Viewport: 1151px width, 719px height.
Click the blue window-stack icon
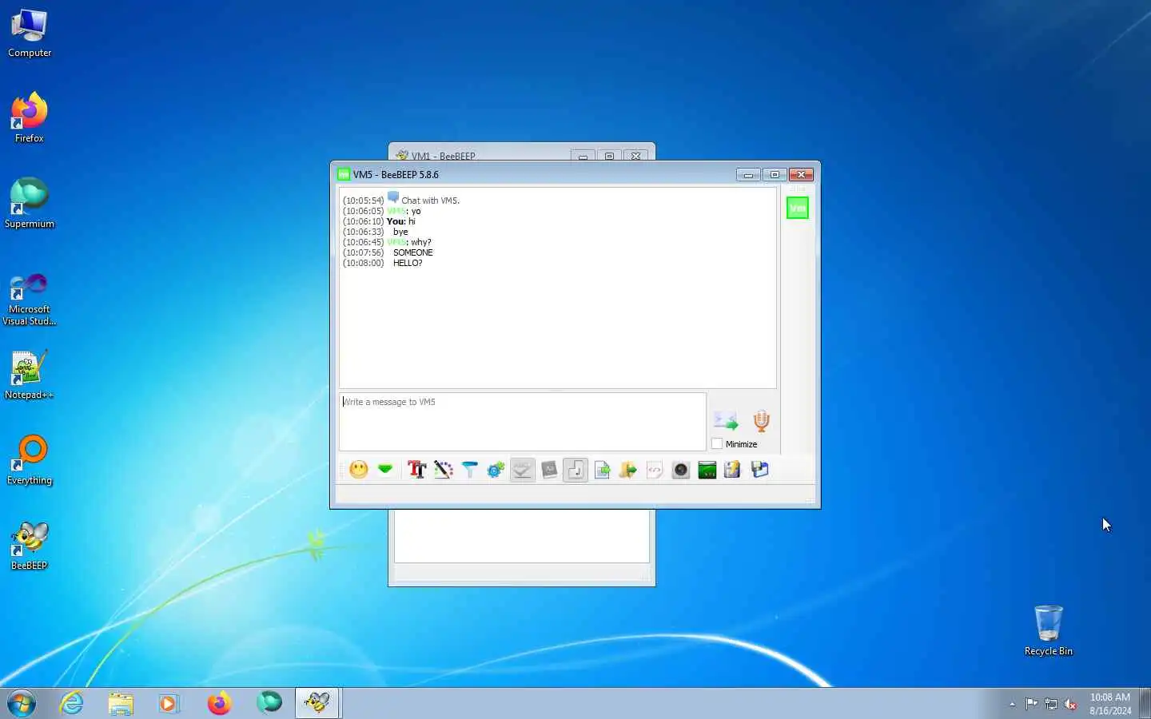759,470
